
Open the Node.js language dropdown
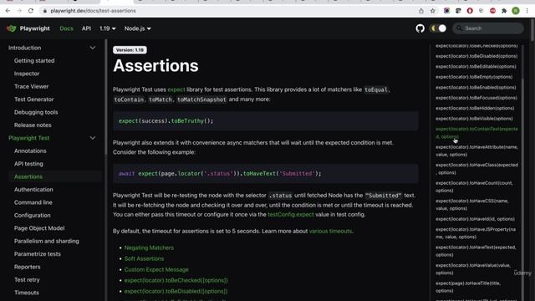137,28
